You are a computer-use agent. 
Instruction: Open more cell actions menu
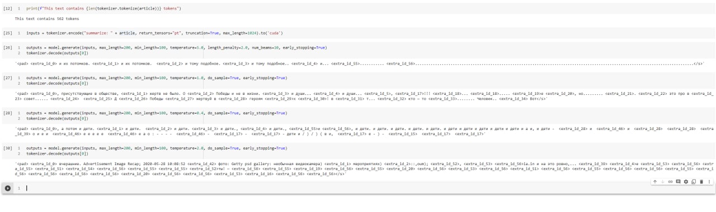click(x=709, y=182)
